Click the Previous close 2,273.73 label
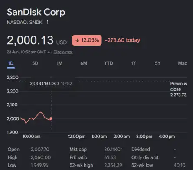This screenshot has width=193, height=170. 179,89
